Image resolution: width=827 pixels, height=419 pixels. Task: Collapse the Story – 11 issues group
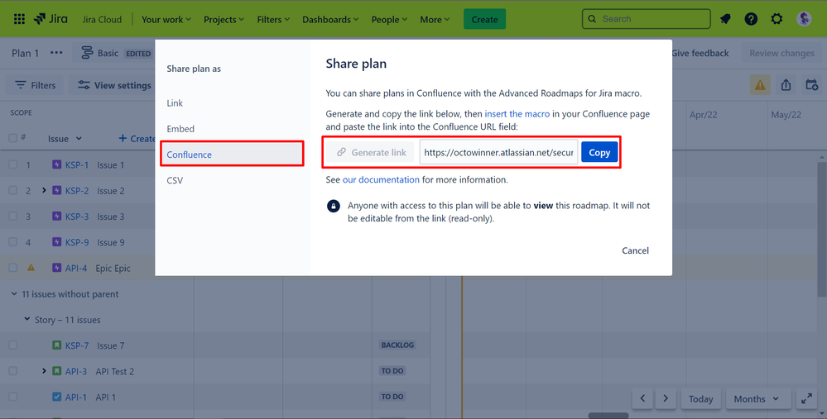[x=26, y=320]
